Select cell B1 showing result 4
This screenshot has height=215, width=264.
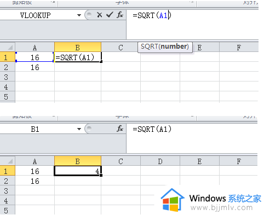click(x=78, y=171)
